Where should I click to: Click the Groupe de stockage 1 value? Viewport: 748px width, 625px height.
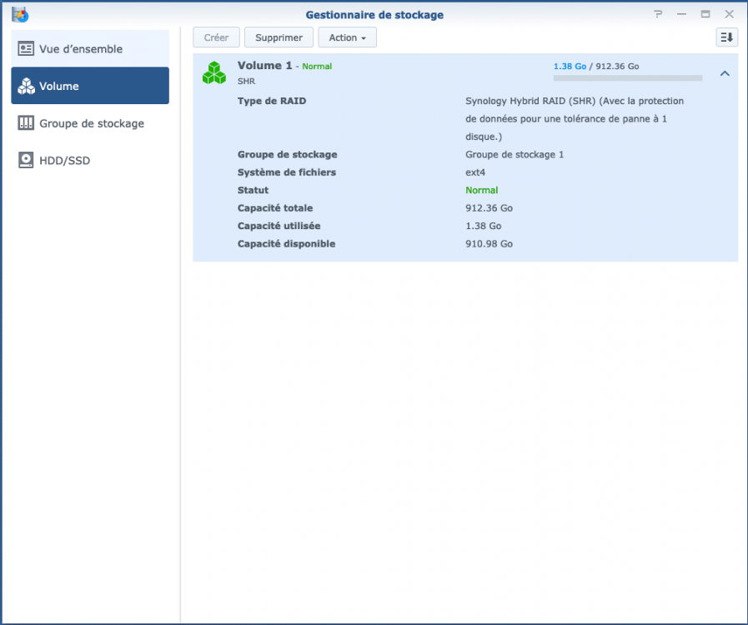(515, 154)
